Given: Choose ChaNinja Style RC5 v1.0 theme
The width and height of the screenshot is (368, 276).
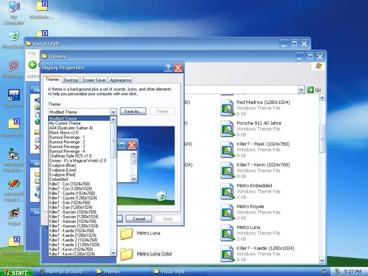Looking at the screenshot, I should (79, 156).
